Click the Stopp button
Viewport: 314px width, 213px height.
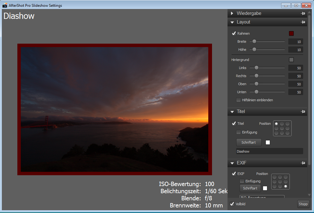(303, 204)
